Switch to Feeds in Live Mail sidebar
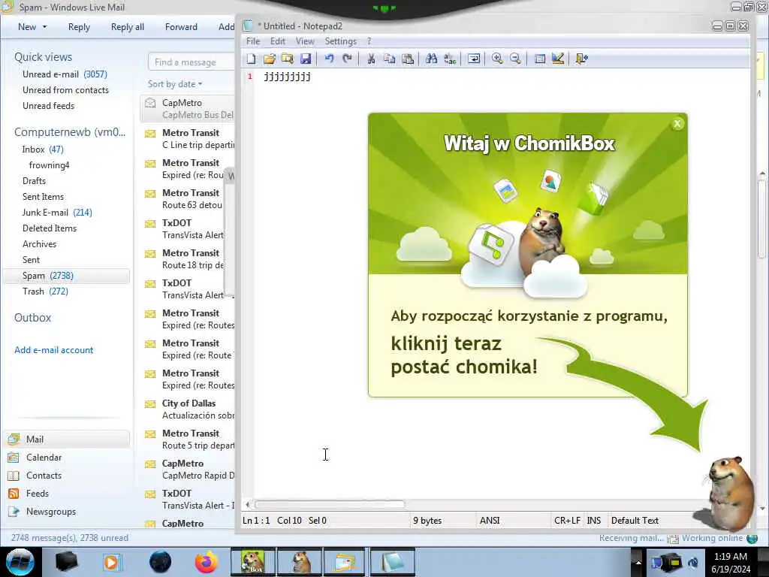The width and height of the screenshot is (769, 577). pyautogui.click(x=38, y=494)
